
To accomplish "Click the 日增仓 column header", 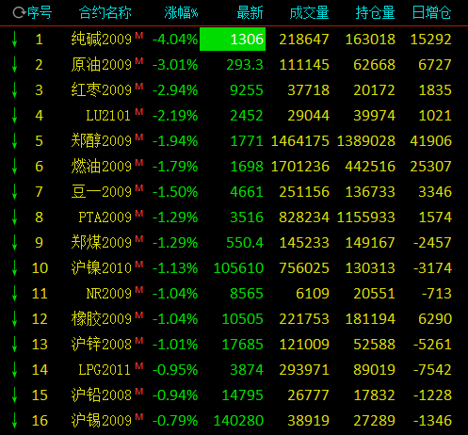I will (431, 13).
